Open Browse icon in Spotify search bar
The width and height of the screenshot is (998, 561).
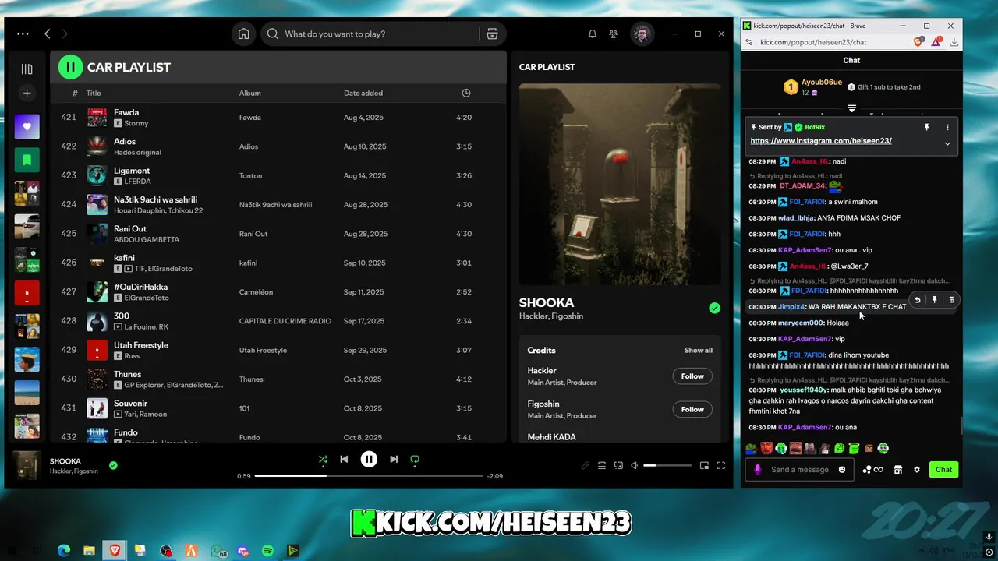[x=492, y=34]
